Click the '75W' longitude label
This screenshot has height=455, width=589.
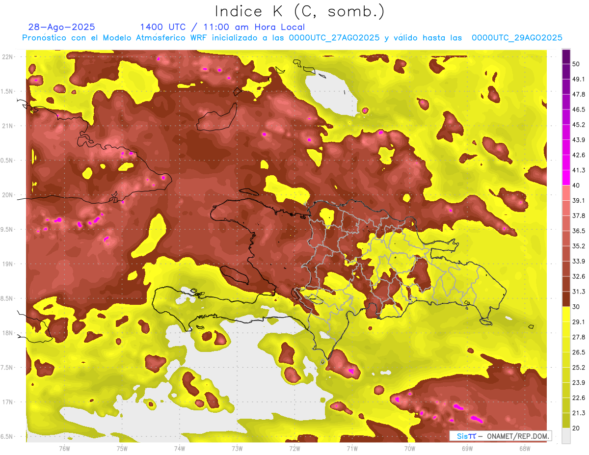pos(122,448)
